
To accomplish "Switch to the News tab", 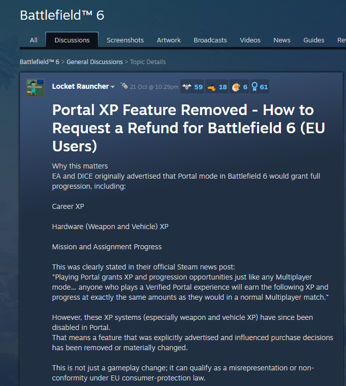I will [282, 40].
